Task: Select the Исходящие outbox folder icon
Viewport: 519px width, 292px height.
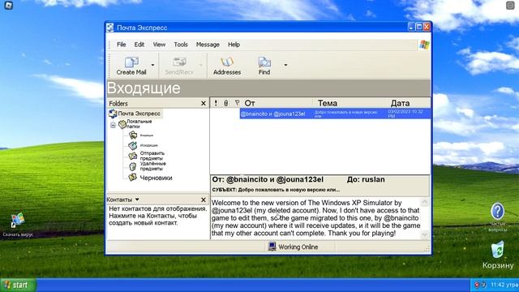Action: pyautogui.click(x=133, y=145)
